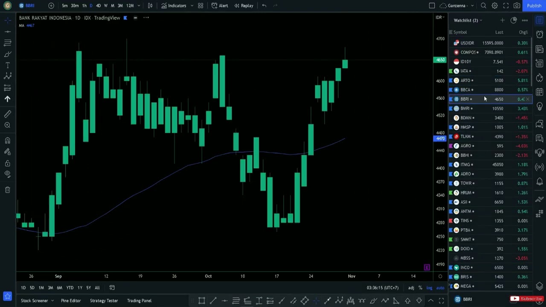Start bar Replay mode

click(x=244, y=6)
